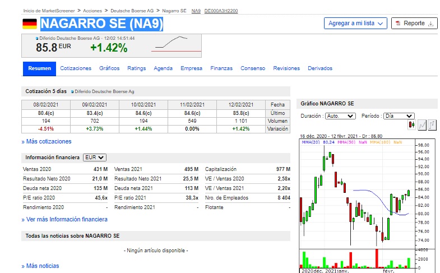Change the EUR currency selector
This screenshot has height=273, width=440.
pyautogui.click(x=95, y=158)
